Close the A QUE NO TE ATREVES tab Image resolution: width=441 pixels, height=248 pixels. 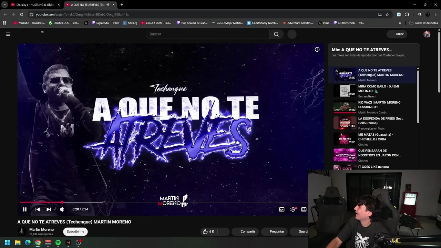[113, 4]
